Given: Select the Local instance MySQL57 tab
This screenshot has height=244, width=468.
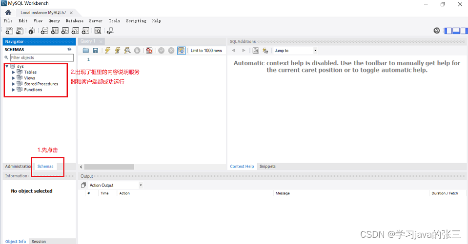Looking at the screenshot, I should (43, 13).
